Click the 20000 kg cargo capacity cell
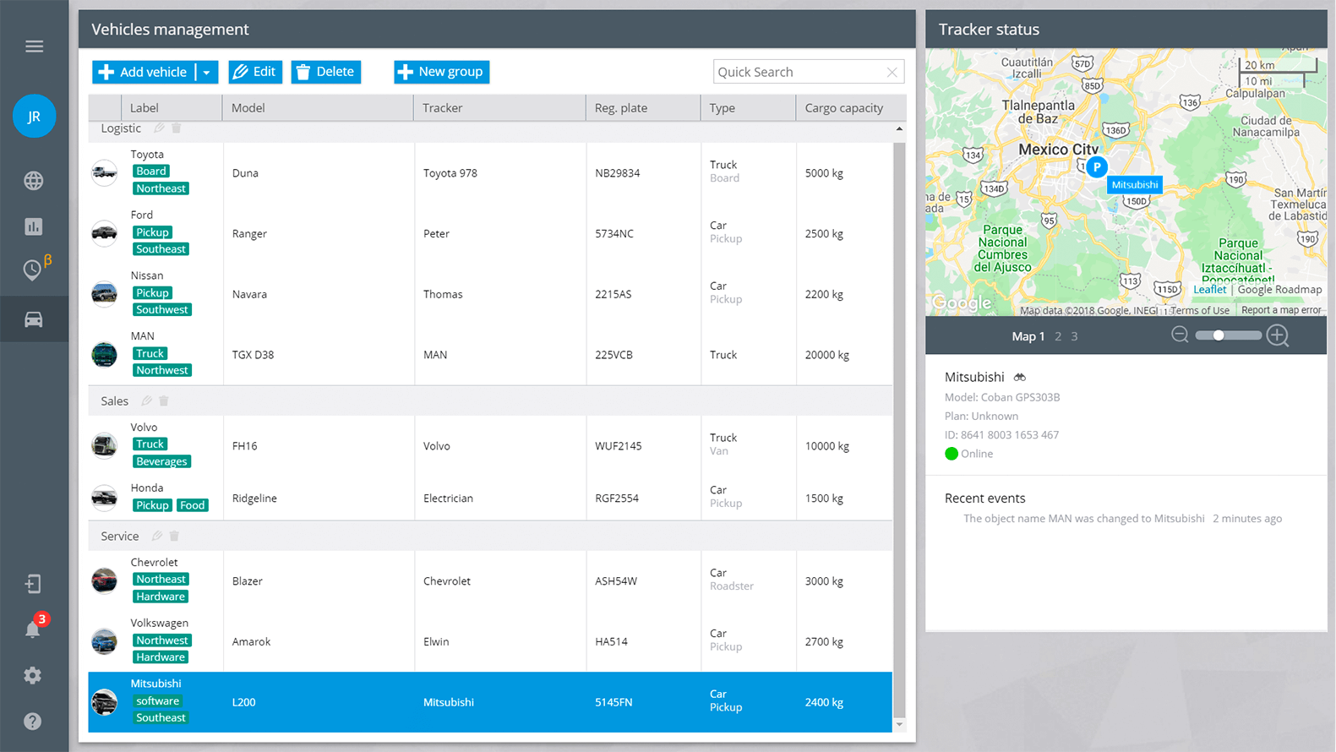Viewport: 1336px width, 752px height. [826, 355]
